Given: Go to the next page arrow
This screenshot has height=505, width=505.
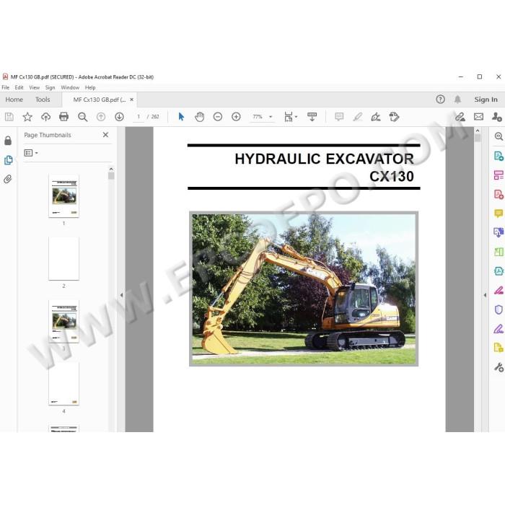Looking at the screenshot, I should [x=119, y=117].
